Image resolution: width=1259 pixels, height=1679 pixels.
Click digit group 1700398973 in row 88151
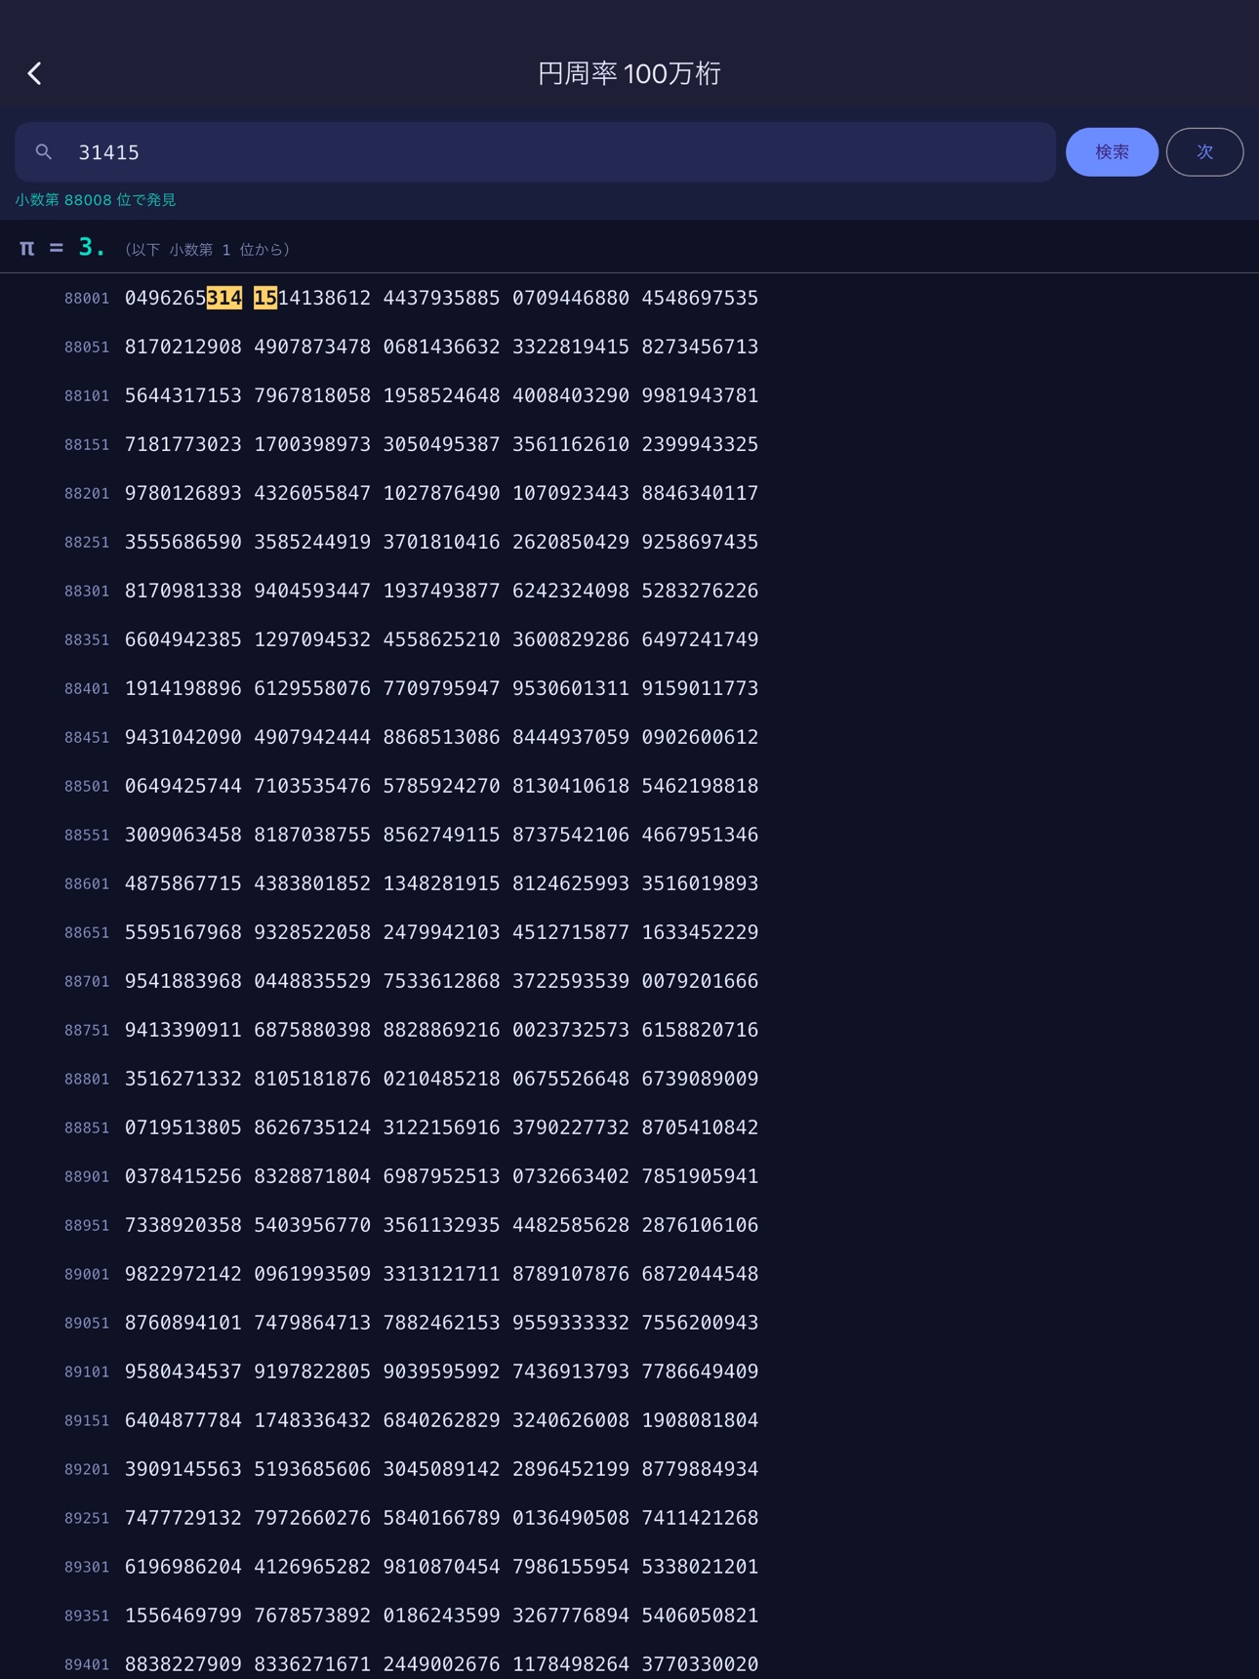[x=312, y=444]
